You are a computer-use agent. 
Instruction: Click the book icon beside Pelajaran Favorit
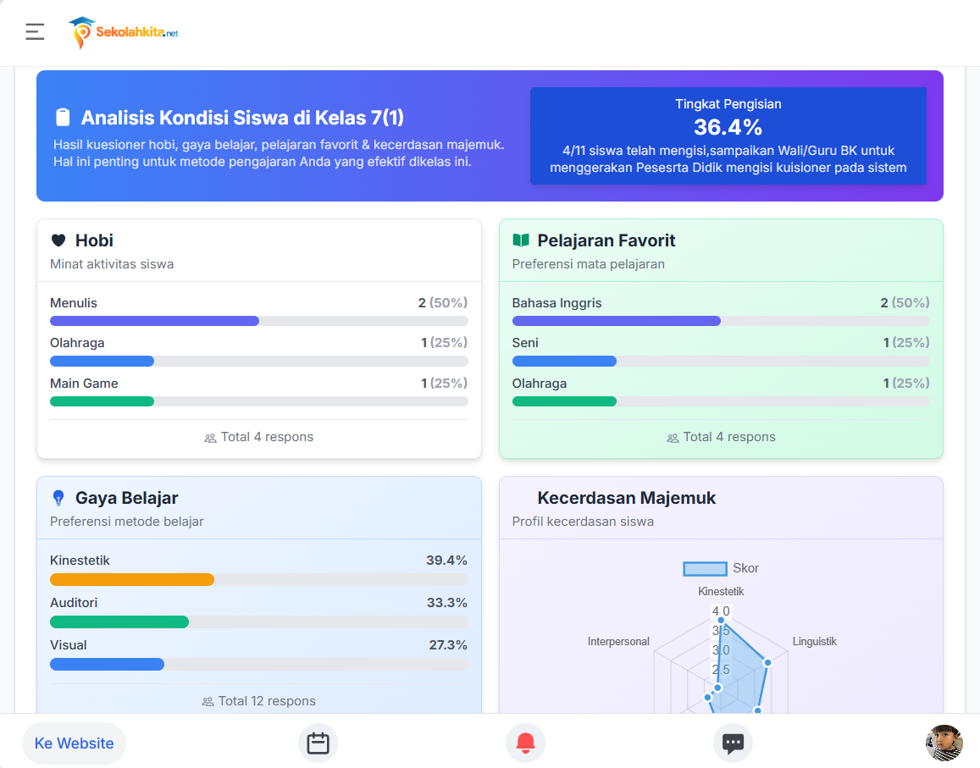521,240
